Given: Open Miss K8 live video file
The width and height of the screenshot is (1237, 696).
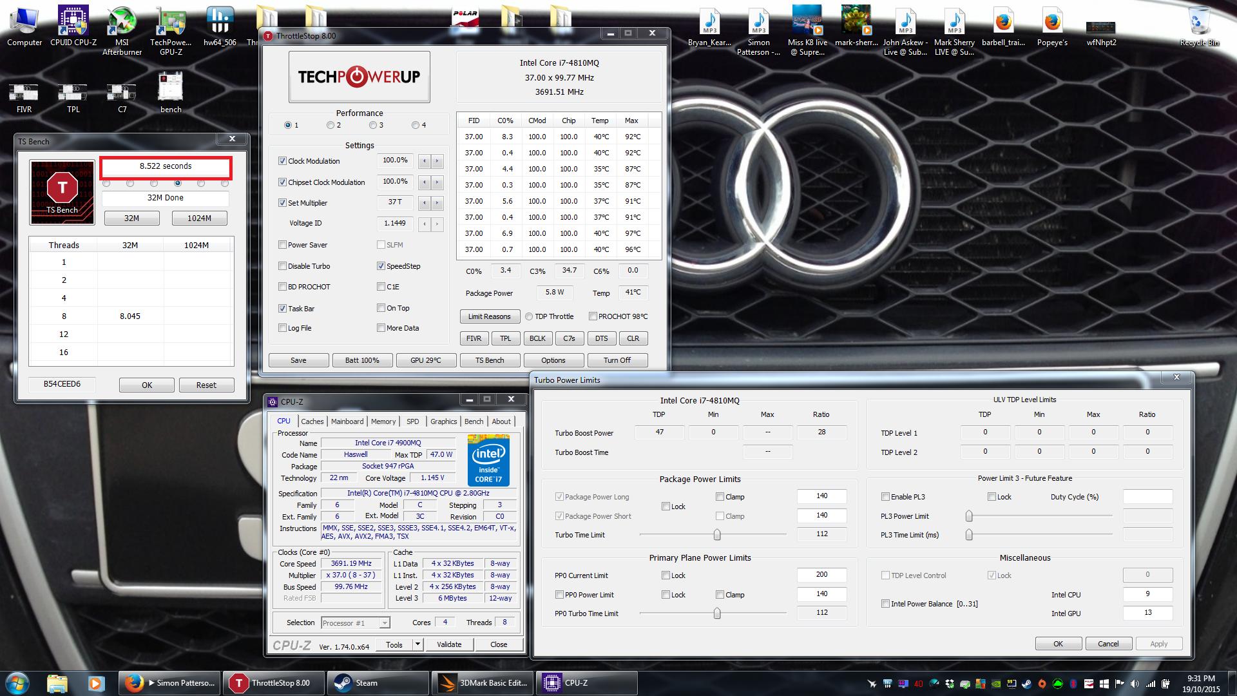Looking at the screenshot, I should coord(807,30).
